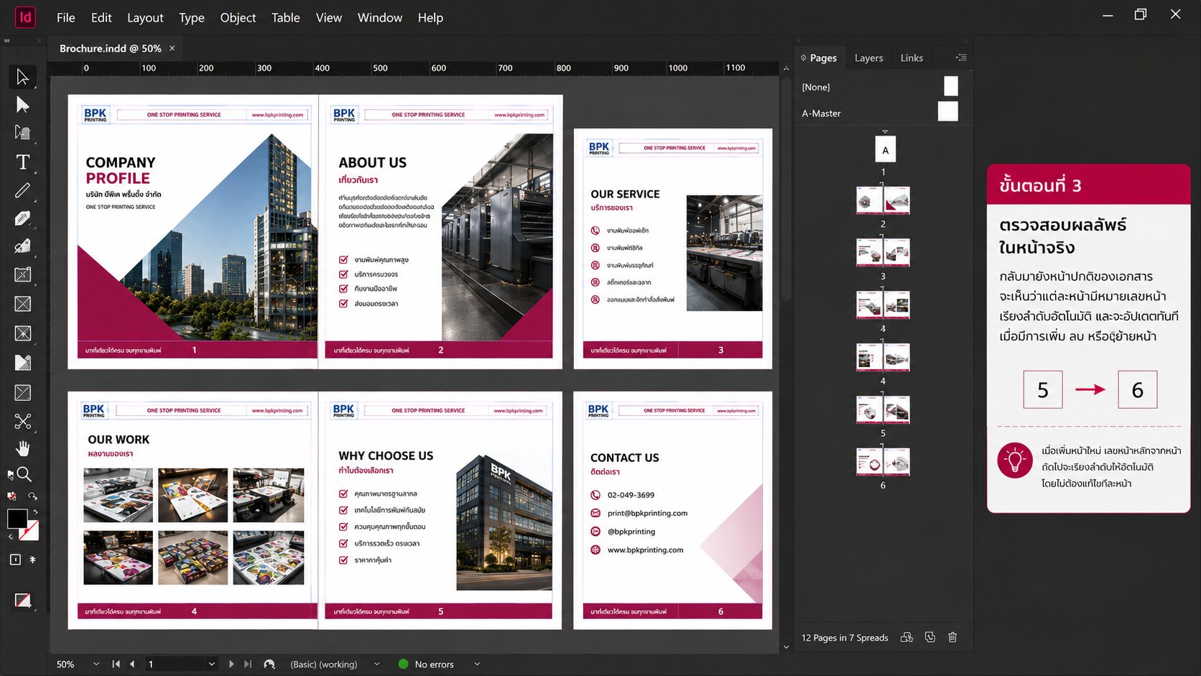
Task: Select the Pen tool
Action: [x=22, y=218]
